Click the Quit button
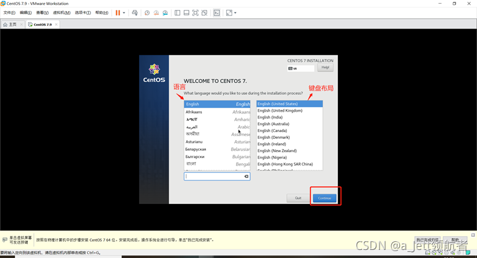The width and height of the screenshot is (477, 258). [x=298, y=198]
